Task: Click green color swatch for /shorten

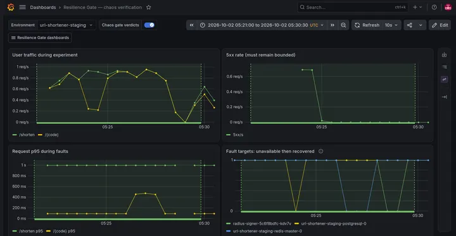Action: (x=15, y=135)
